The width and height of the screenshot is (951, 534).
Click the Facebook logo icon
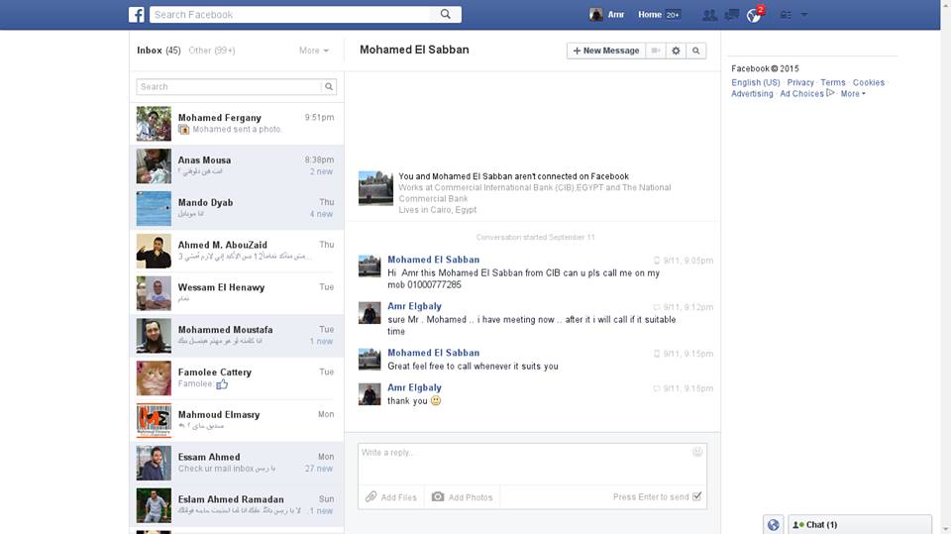coord(137,15)
